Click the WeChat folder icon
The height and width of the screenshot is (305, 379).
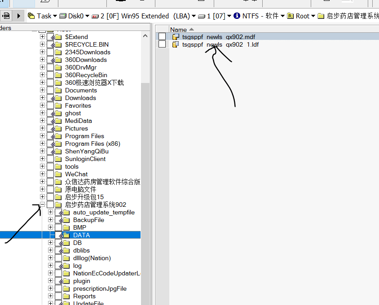(x=57, y=174)
